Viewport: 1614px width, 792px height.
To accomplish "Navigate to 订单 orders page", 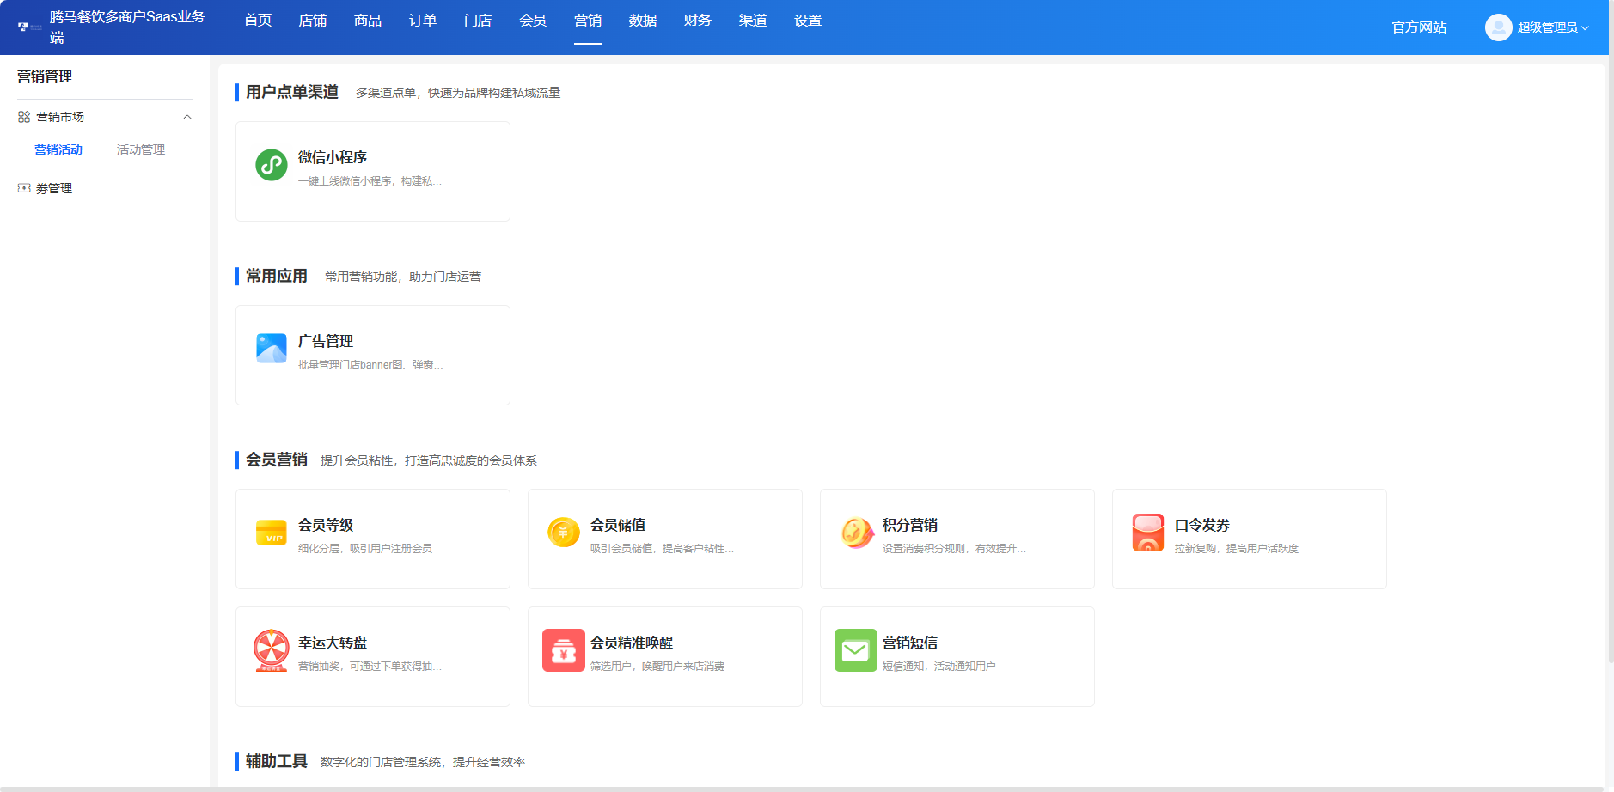I will (423, 21).
